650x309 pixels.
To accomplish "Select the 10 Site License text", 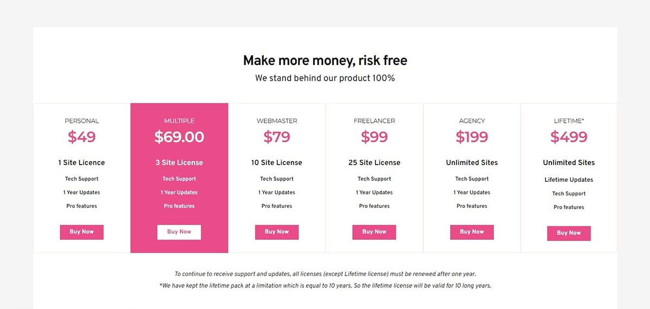I will [x=277, y=162].
